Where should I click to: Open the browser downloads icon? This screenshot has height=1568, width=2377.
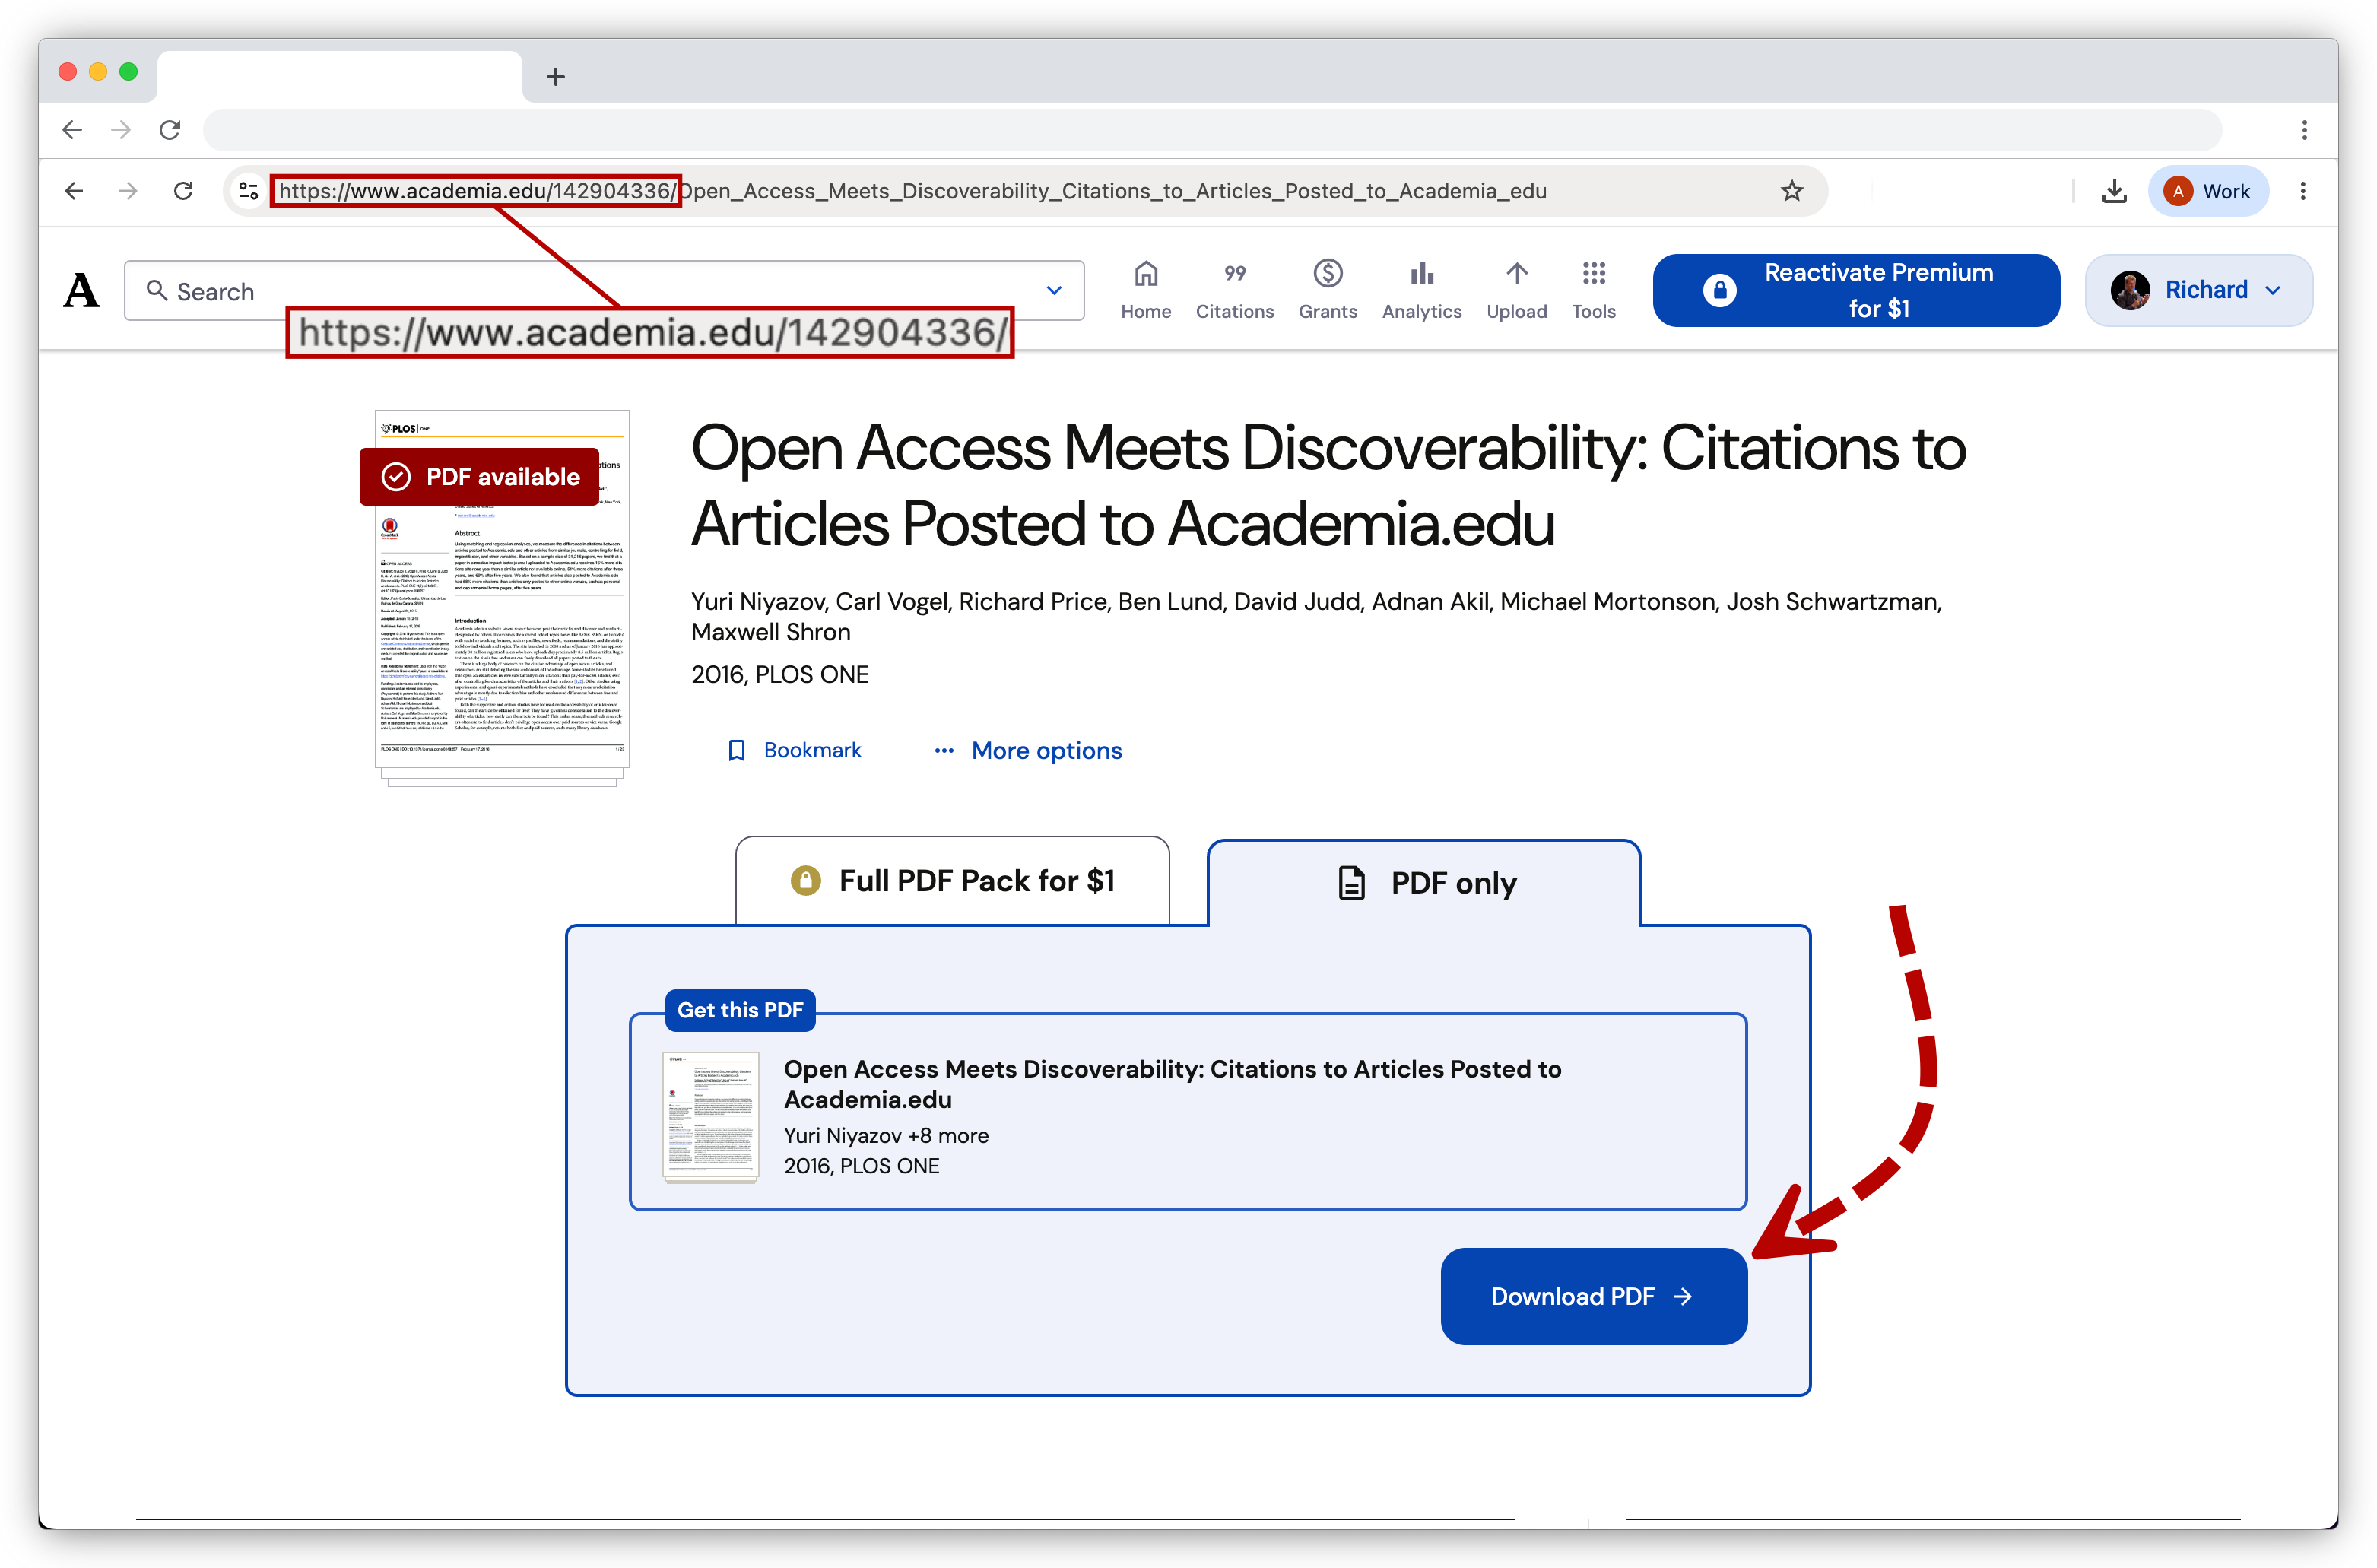click(x=2113, y=191)
